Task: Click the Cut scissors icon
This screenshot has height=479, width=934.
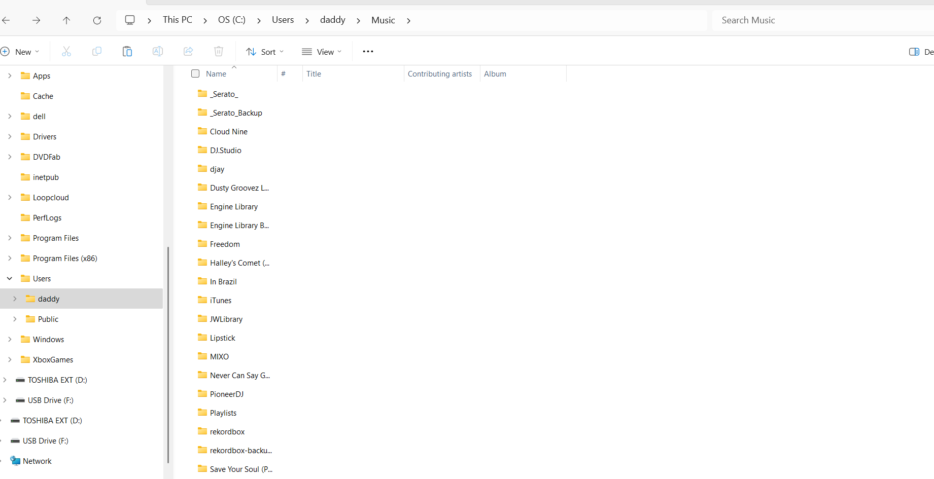Action: pos(66,52)
